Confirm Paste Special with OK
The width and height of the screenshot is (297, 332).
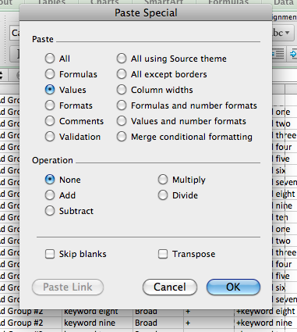tap(233, 287)
